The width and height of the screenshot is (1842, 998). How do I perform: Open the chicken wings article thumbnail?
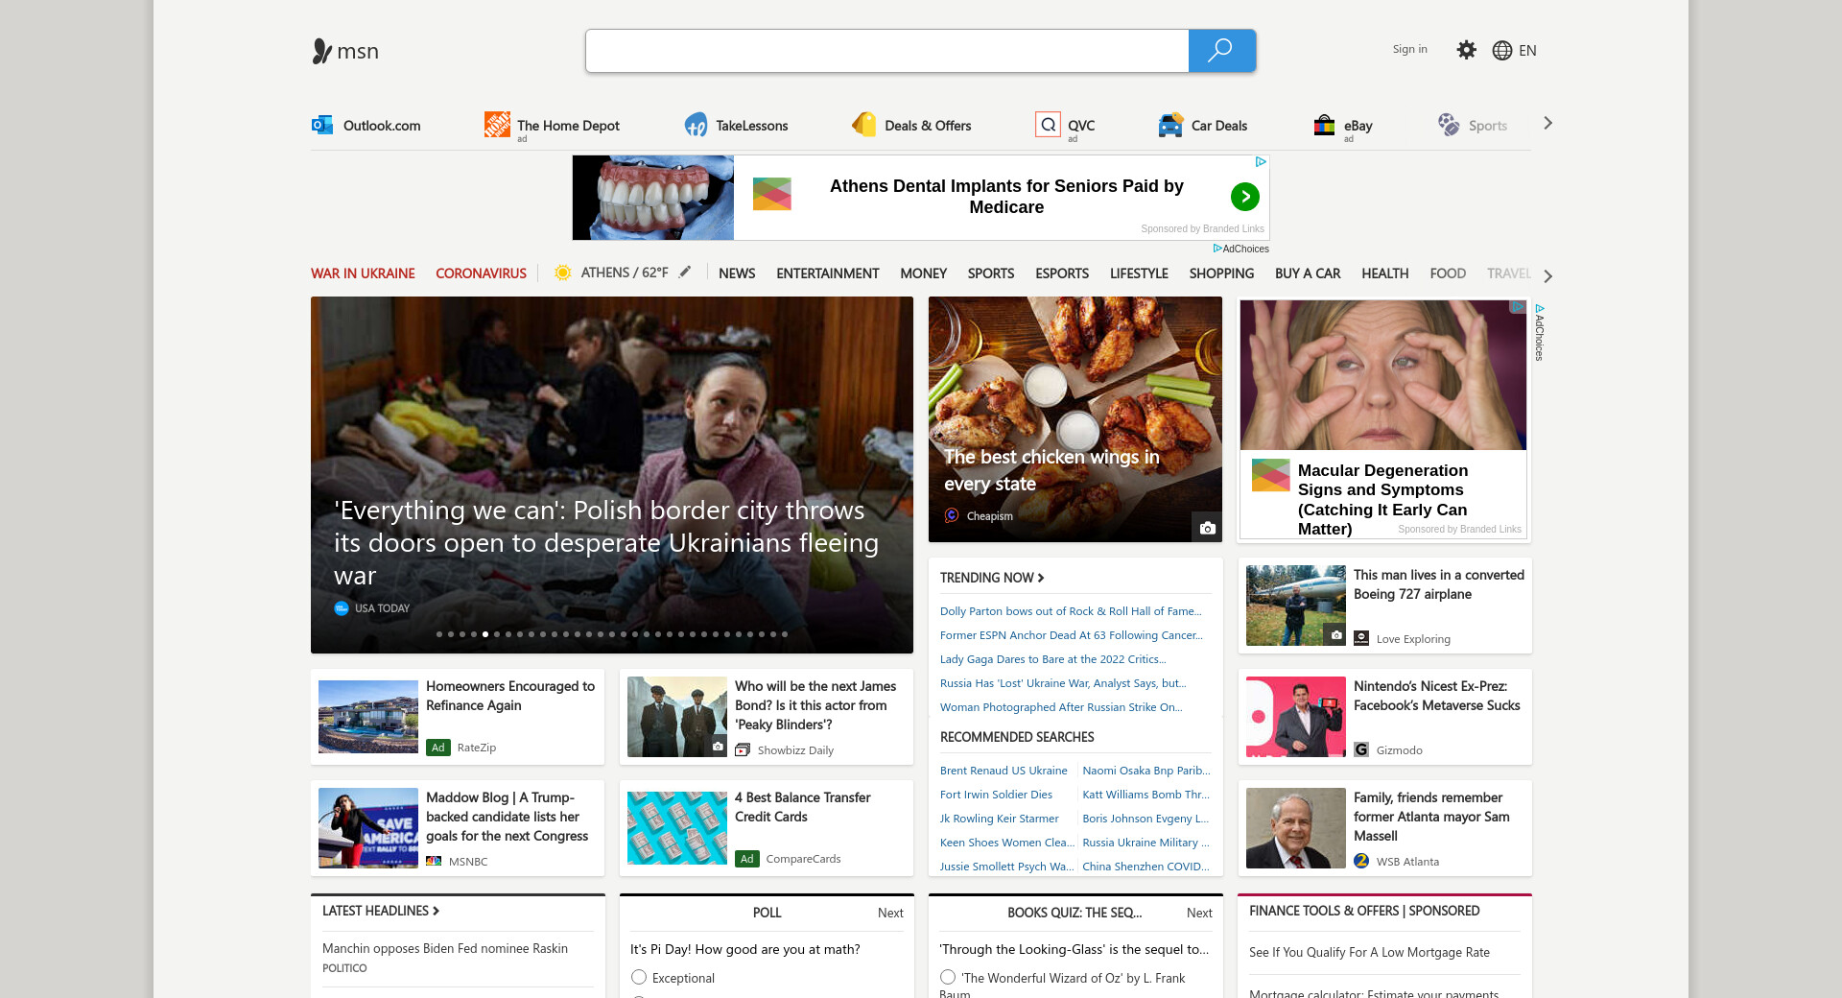coord(1074,419)
